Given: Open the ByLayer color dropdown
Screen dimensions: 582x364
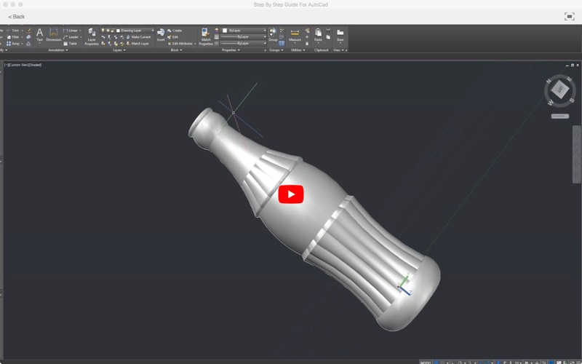Looking at the screenshot, I should point(265,31).
